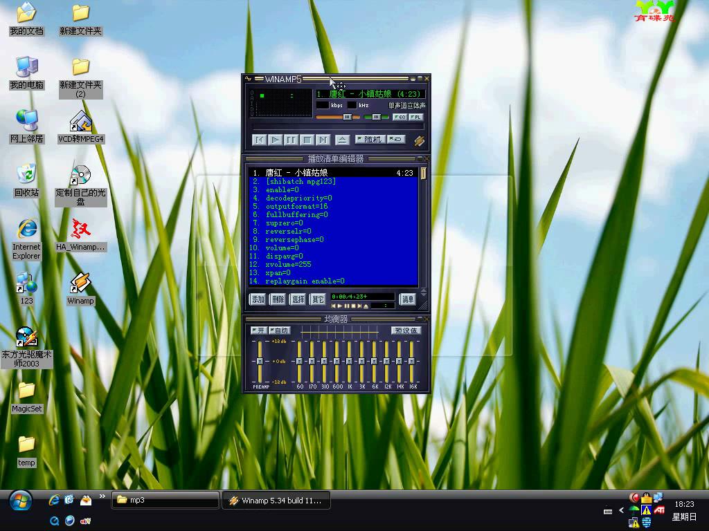This screenshot has width=709, height=531.
Task: Open 东方光驱魔术师2003 desktop shortcut
Action: (x=26, y=347)
